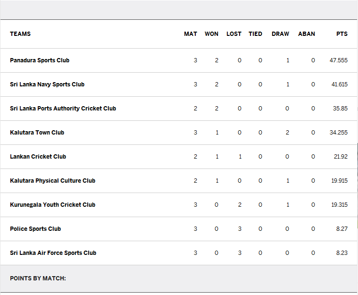
Task: Open Kalutara Town Club team page
Action: (x=37, y=133)
